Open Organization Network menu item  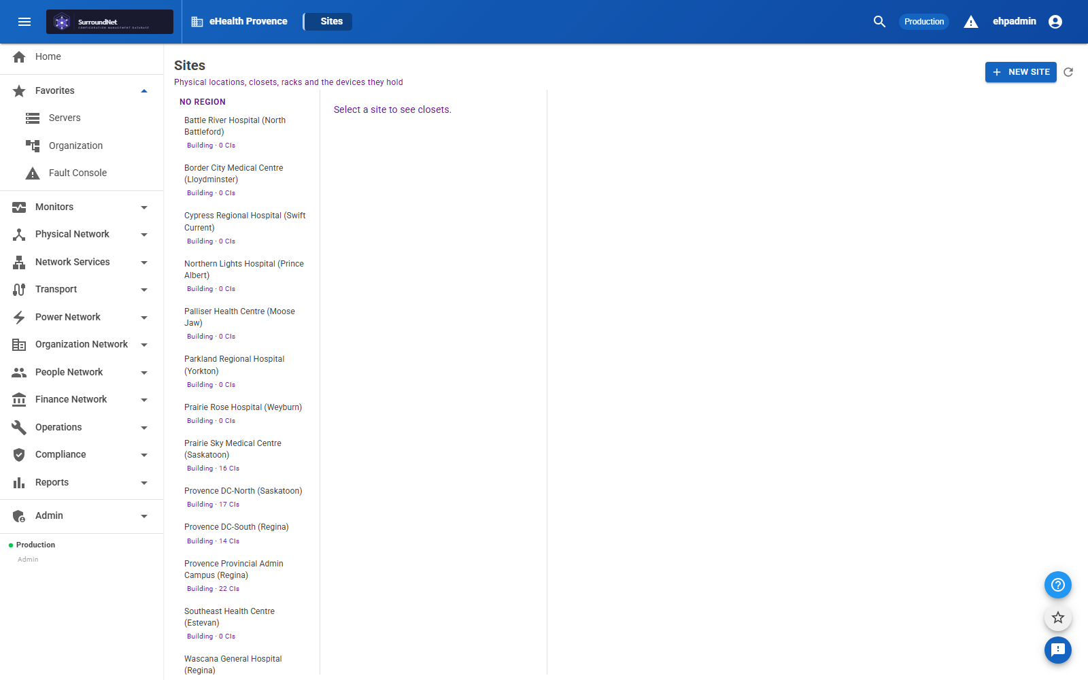point(82,345)
